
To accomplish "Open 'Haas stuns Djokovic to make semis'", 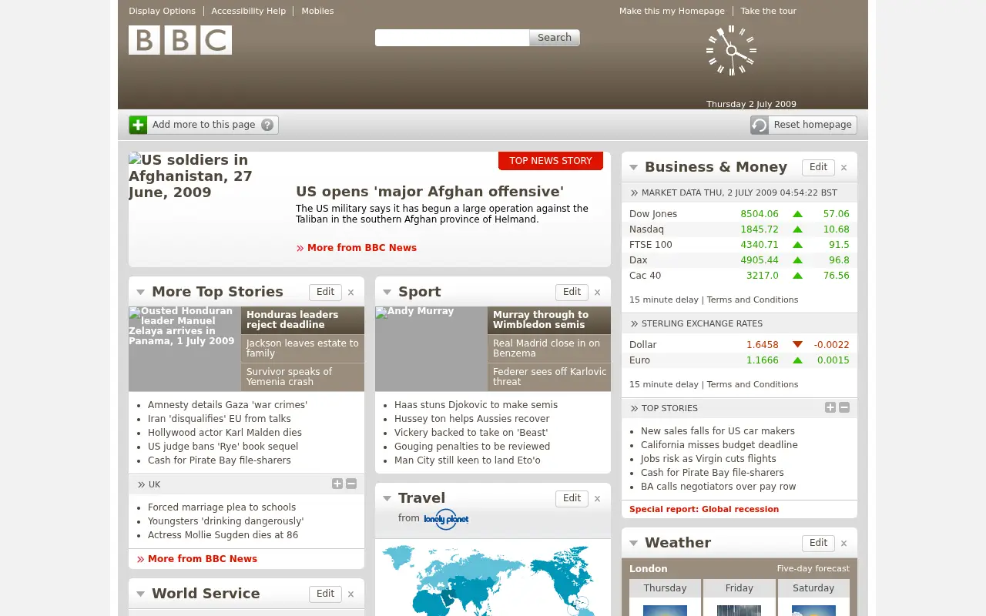I will 476,405.
